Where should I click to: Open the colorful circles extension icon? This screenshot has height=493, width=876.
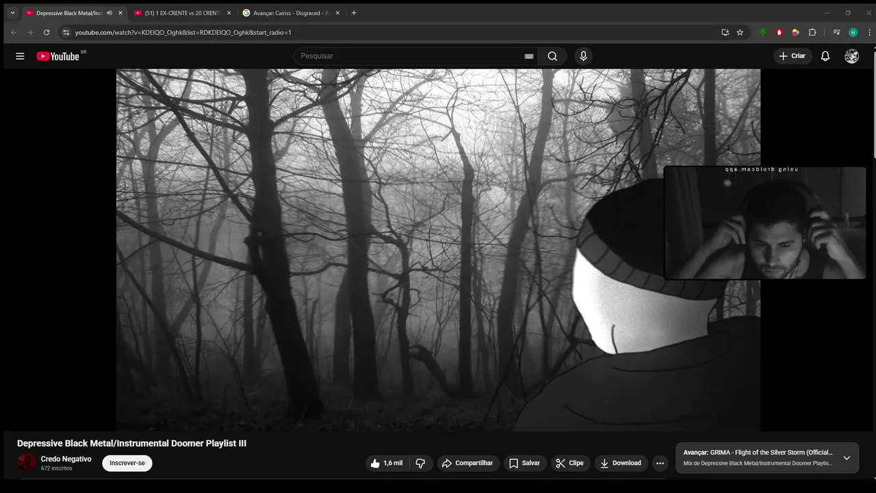[x=795, y=32]
